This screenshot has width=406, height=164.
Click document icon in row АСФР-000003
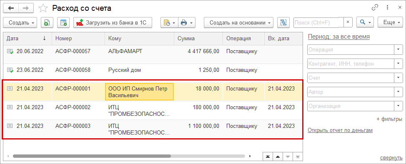pyautogui.click(x=10, y=126)
